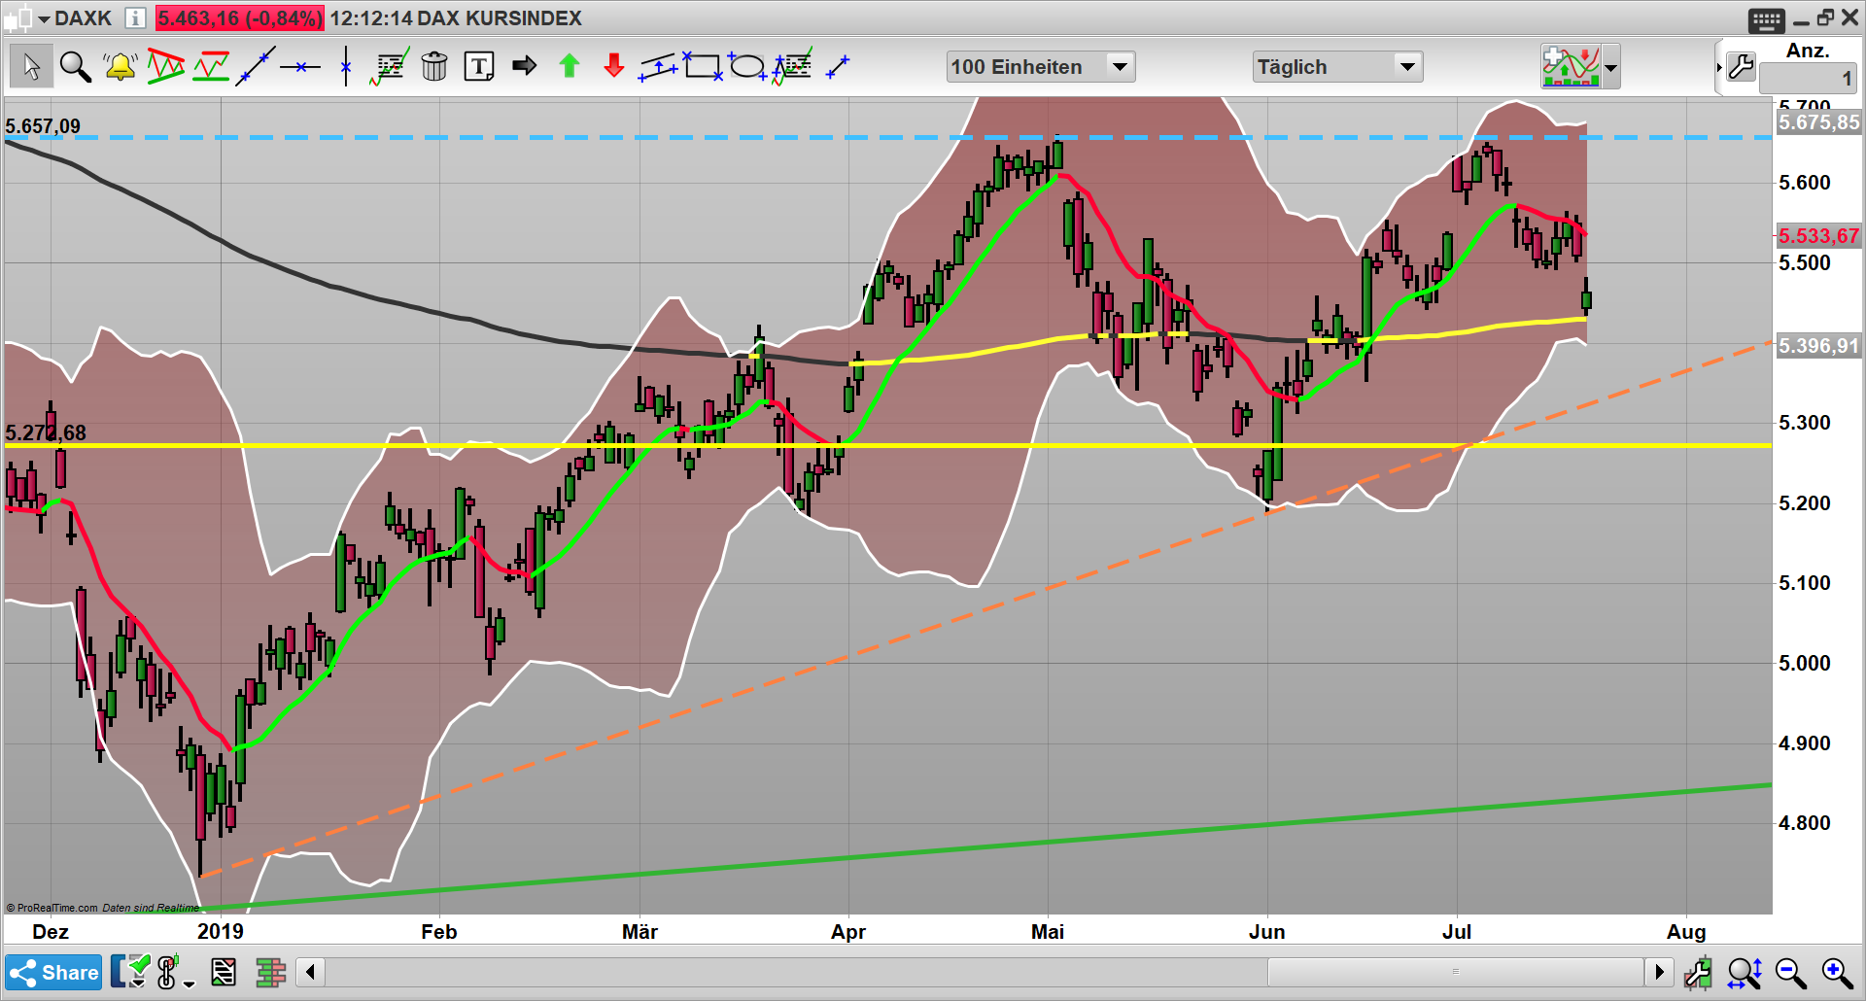Viewport: 1866px width, 1001px height.
Task: Click the zoom with blue axis arrows icon
Action: [1745, 972]
